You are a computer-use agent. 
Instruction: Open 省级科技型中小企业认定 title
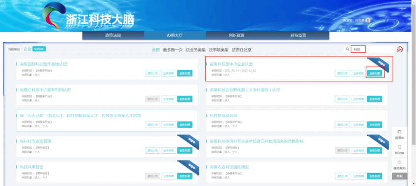(x=231, y=64)
